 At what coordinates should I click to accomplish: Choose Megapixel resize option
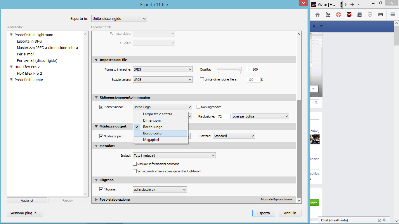point(160,140)
